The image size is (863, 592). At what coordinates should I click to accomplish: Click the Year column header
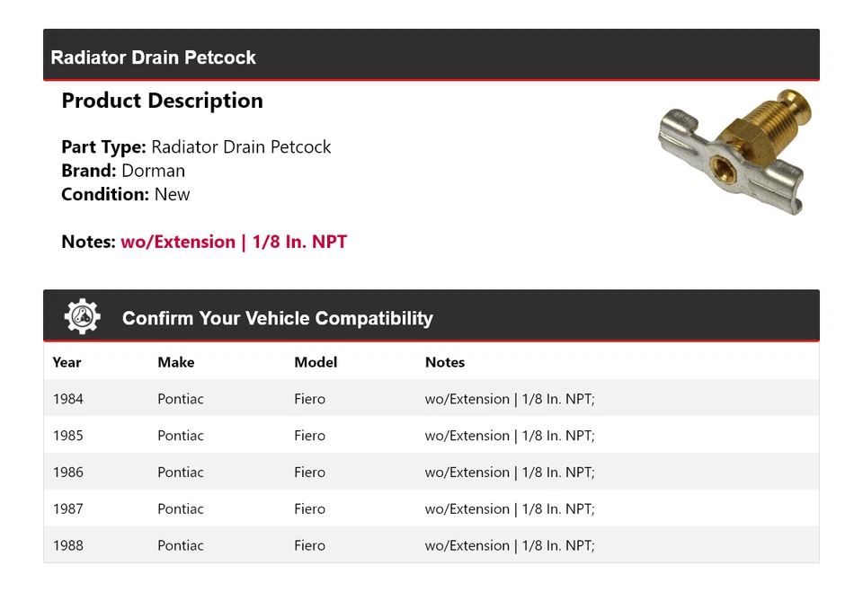[67, 362]
